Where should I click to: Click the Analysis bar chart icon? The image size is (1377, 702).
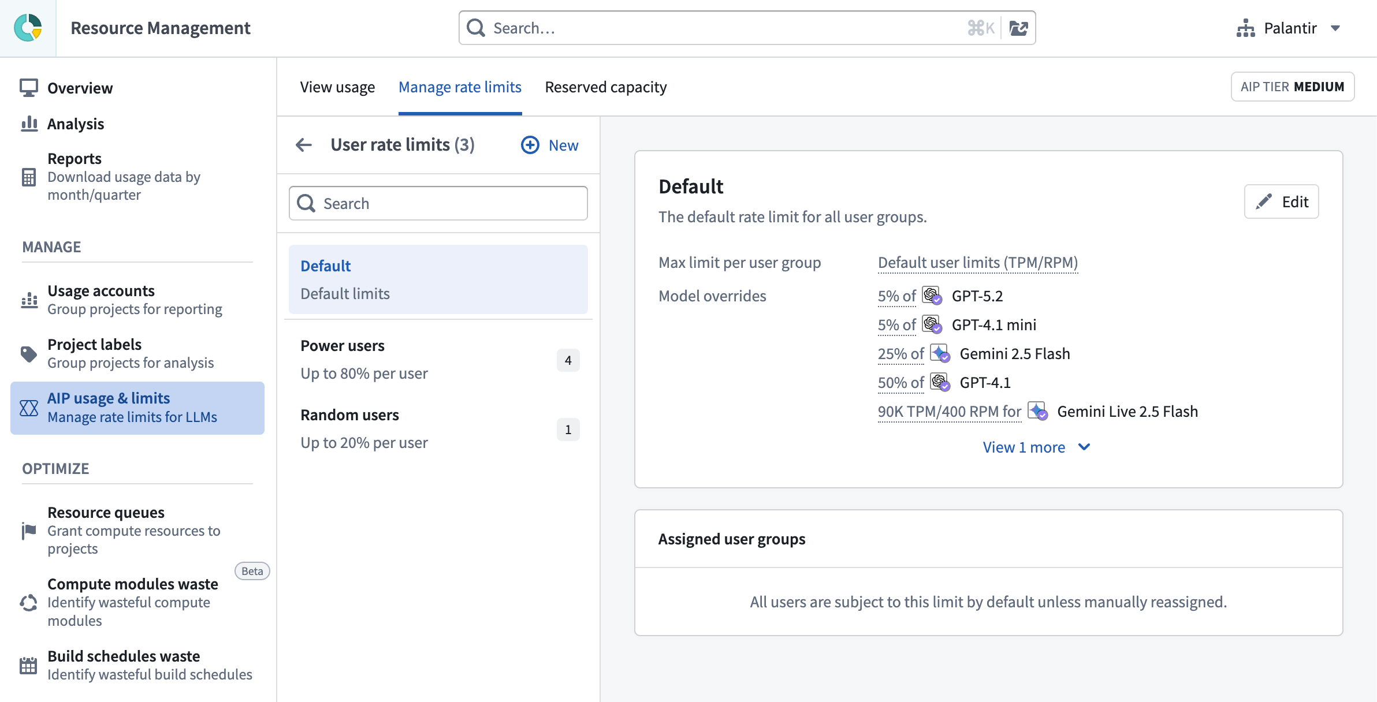click(29, 124)
